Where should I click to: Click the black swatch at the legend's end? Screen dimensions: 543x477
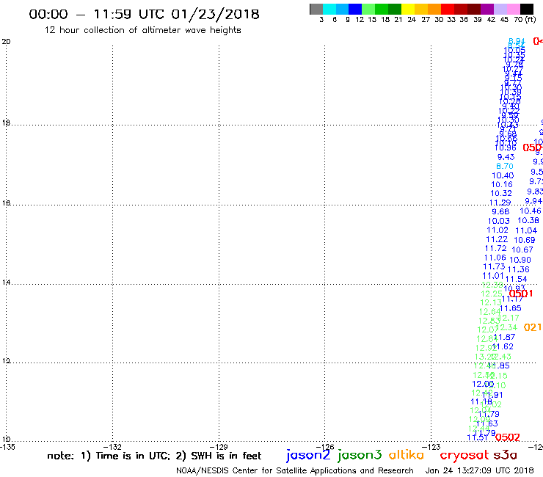pyautogui.click(x=526, y=9)
